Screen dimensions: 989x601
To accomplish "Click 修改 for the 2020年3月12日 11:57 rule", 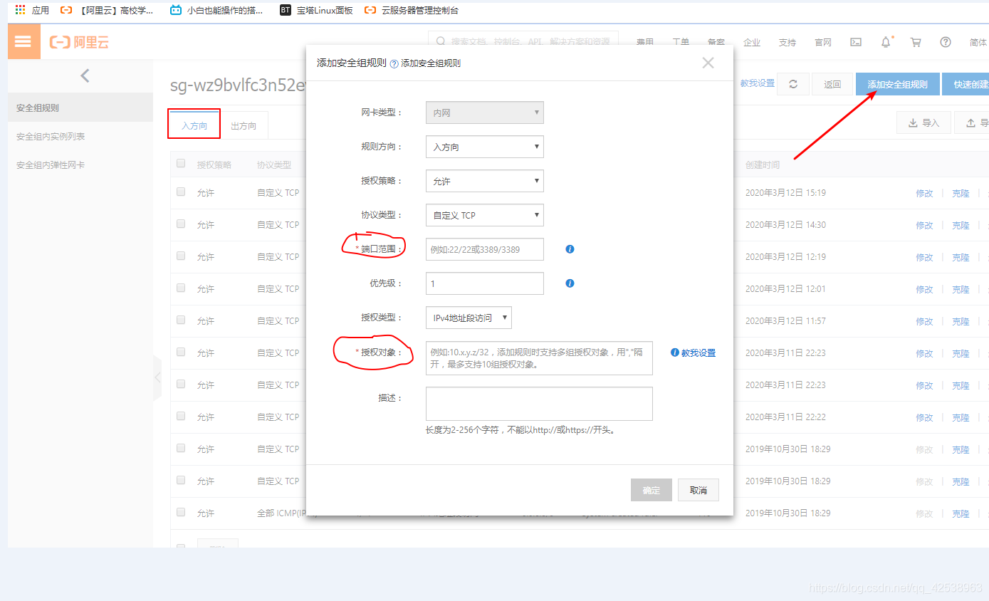I will (924, 321).
